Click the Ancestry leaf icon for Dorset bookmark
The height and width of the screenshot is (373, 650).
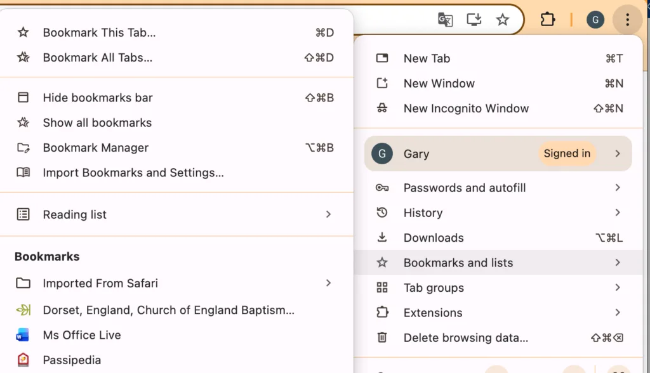click(23, 310)
